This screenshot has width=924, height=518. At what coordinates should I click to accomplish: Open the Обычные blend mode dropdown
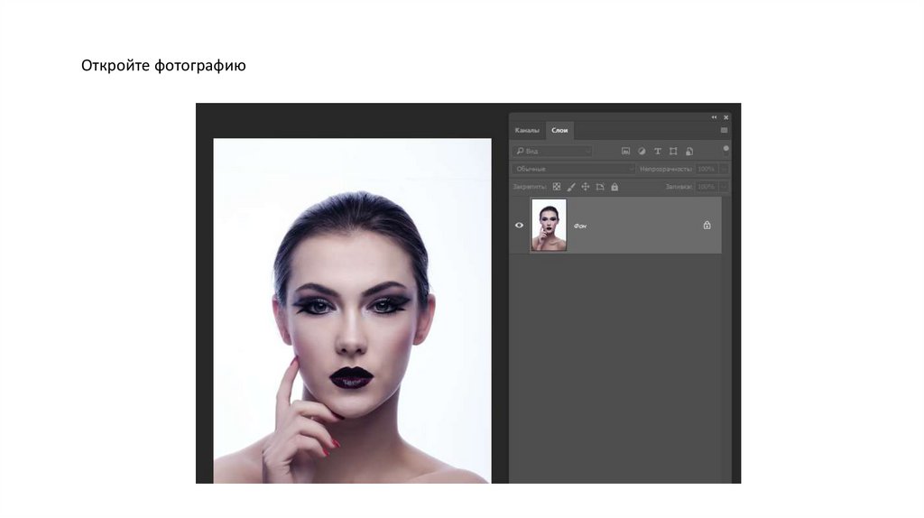coord(573,169)
